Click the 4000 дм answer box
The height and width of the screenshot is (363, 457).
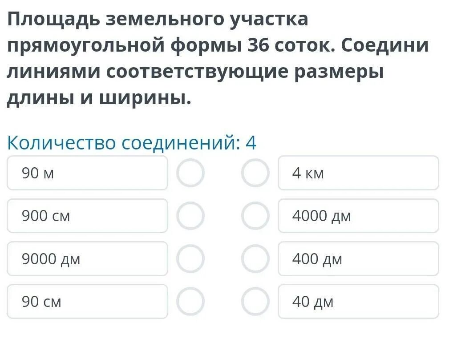pos(359,216)
